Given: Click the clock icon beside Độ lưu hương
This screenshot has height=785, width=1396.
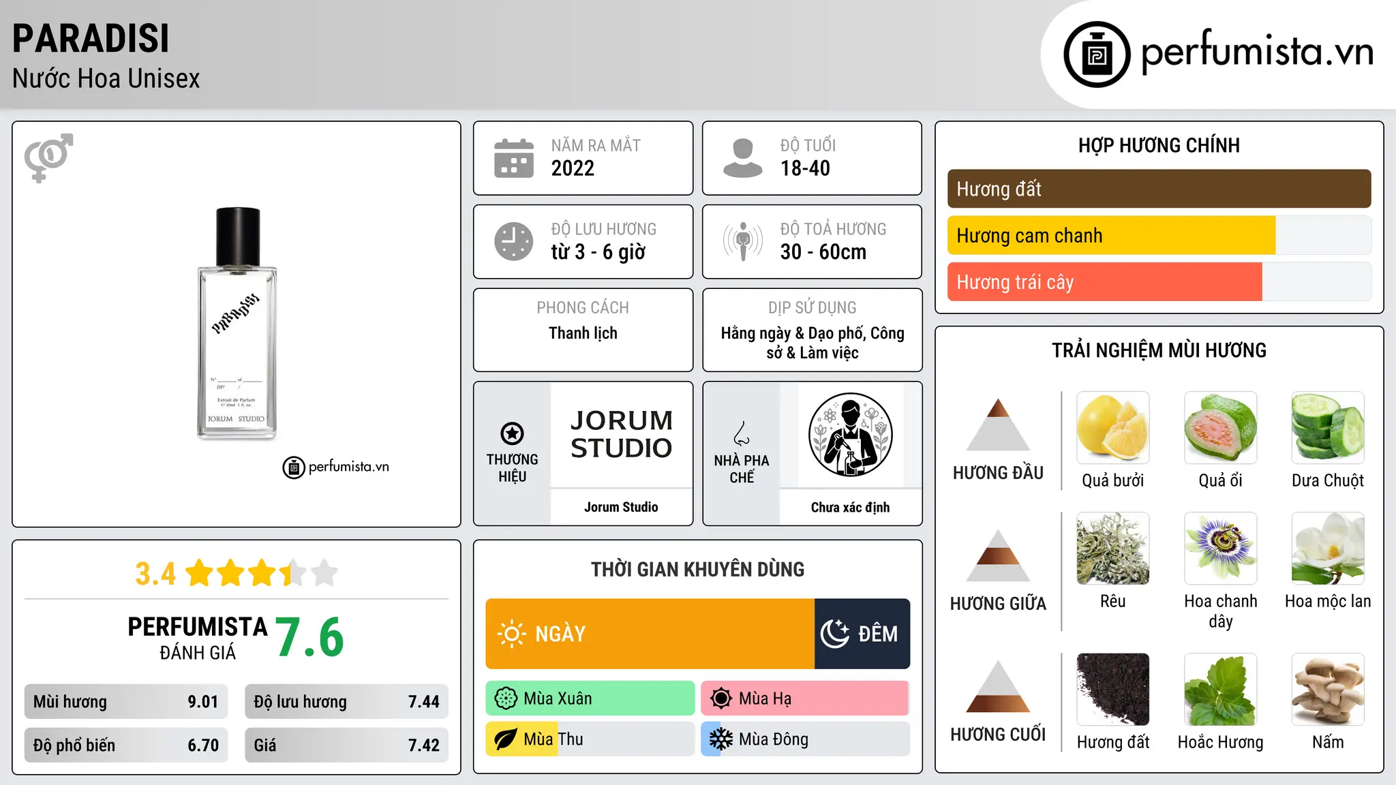Looking at the screenshot, I should pyautogui.click(x=514, y=241).
